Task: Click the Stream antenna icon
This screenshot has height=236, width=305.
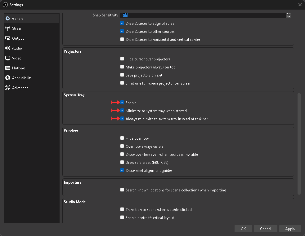Action: (x=8, y=28)
